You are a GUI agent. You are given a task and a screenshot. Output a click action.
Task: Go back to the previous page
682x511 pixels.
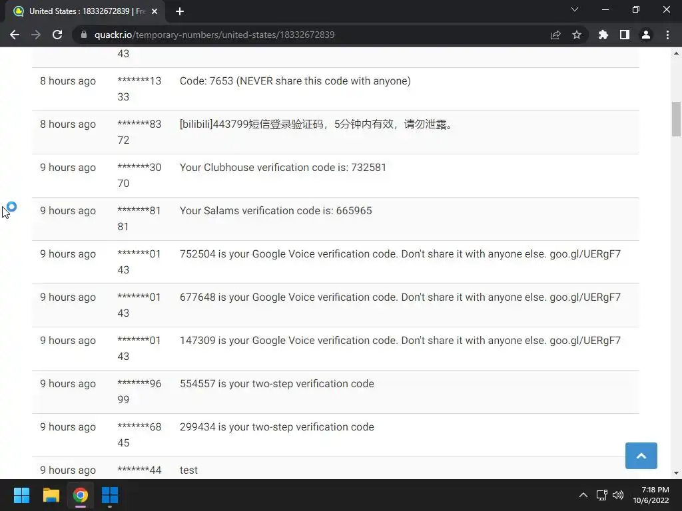click(15, 35)
